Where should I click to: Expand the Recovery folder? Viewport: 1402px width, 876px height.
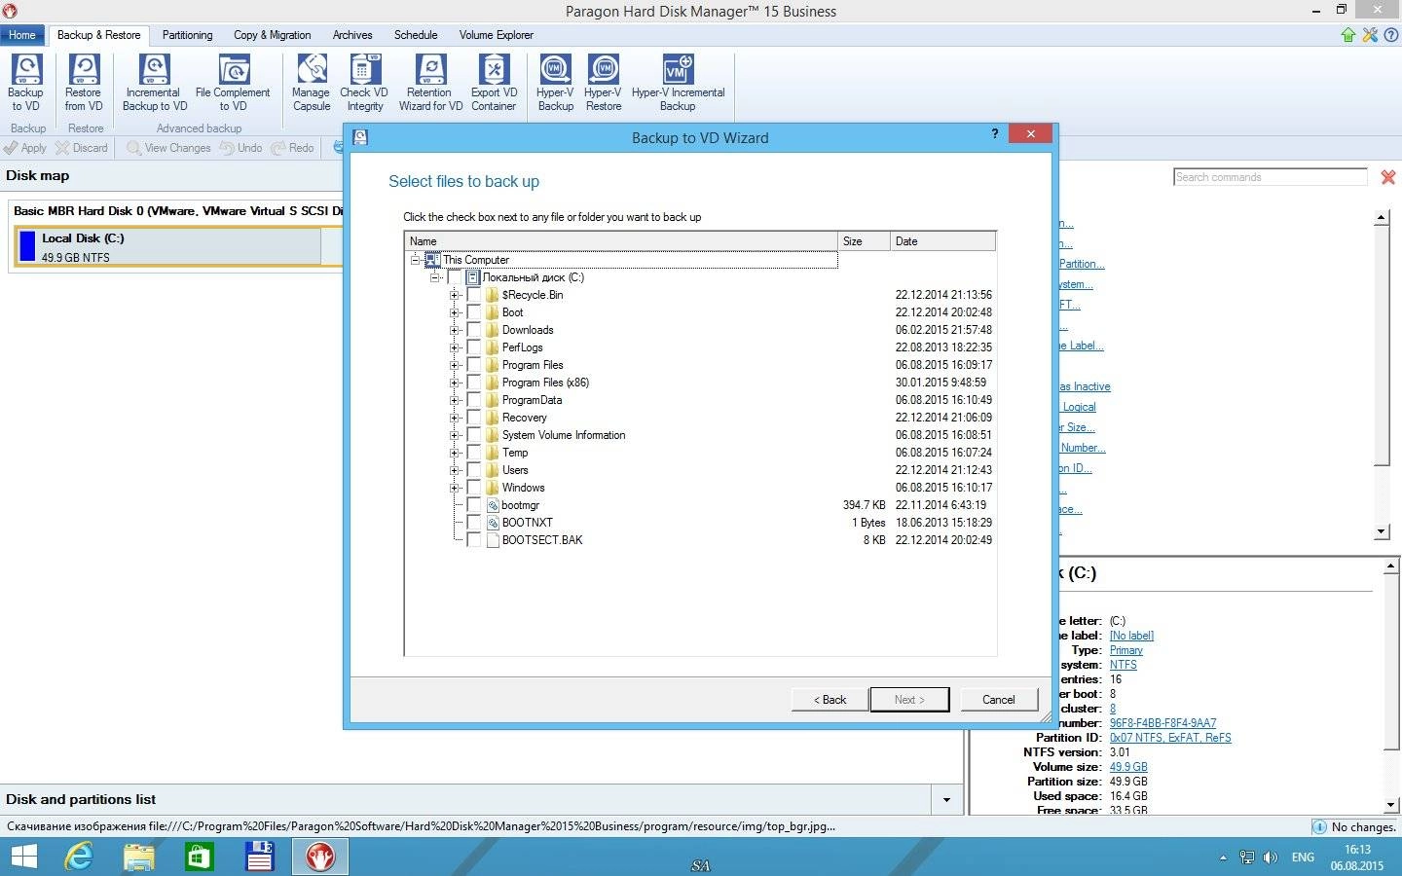coord(455,418)
